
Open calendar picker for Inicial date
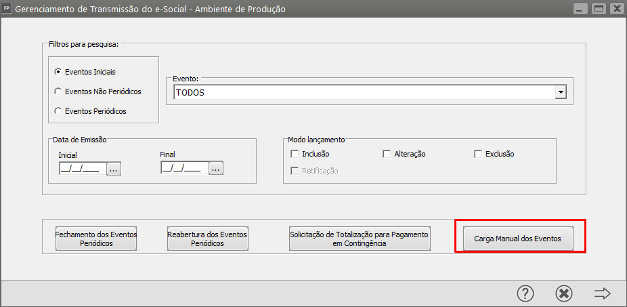coord(114,169)
